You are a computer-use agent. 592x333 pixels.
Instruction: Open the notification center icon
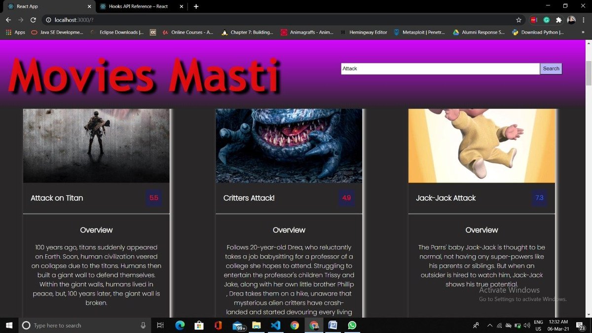coord(580,325)
